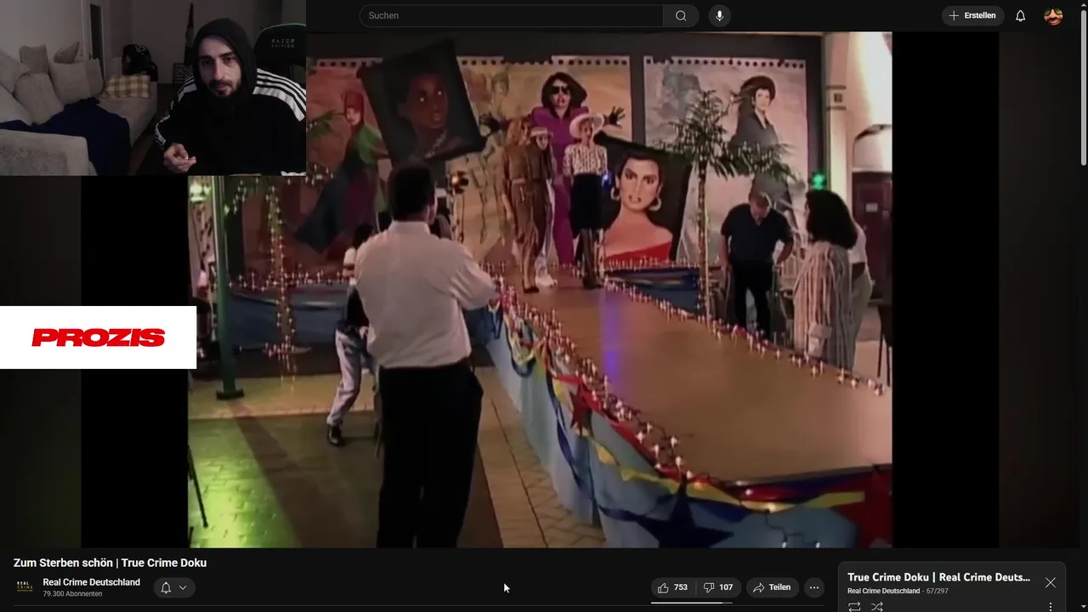The height and width of the screenshot is (612, 1088).
Task: Click the '79.300 Abonnenten' subscriber count
Action: pyautogui.click(x=72, y=594)
